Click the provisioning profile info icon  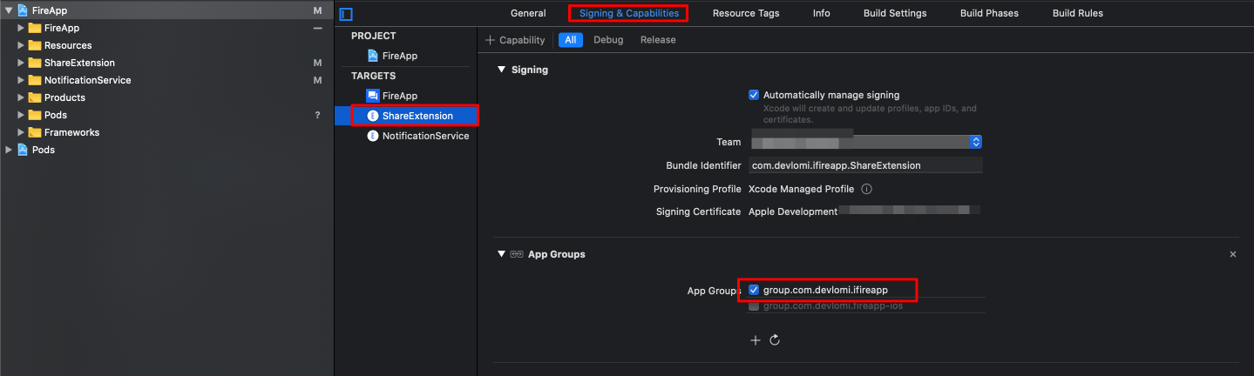(866, 189)
